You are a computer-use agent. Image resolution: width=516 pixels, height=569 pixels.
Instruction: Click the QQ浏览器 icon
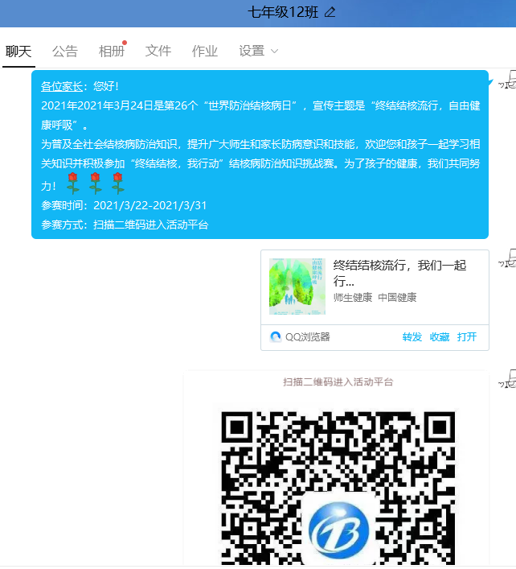(x=276, y=336)
